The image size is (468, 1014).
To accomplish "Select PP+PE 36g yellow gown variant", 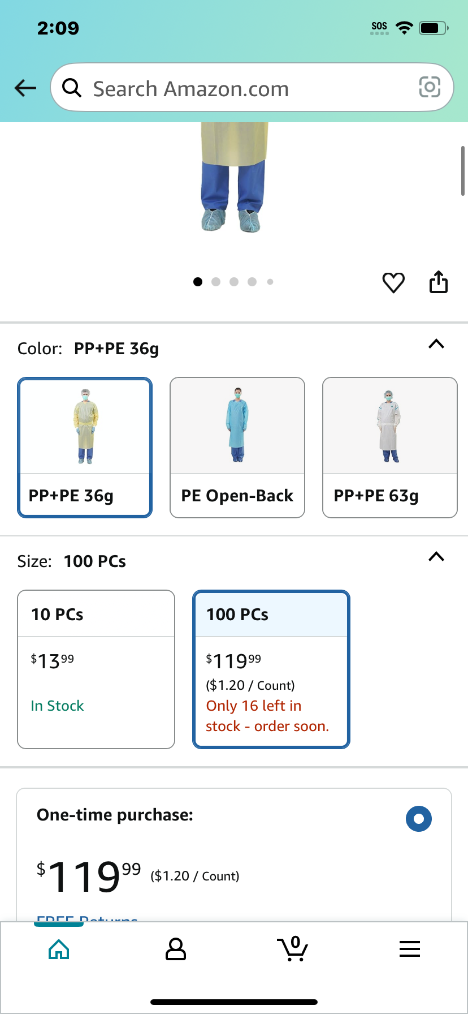I will (85, 448).
